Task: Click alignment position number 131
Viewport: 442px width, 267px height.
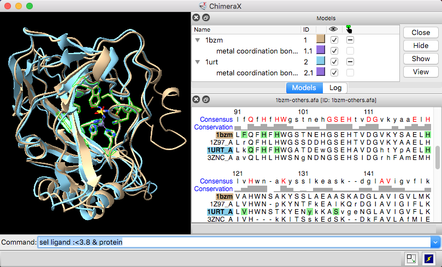Action: pyautogui.click(x=303, y=174)
